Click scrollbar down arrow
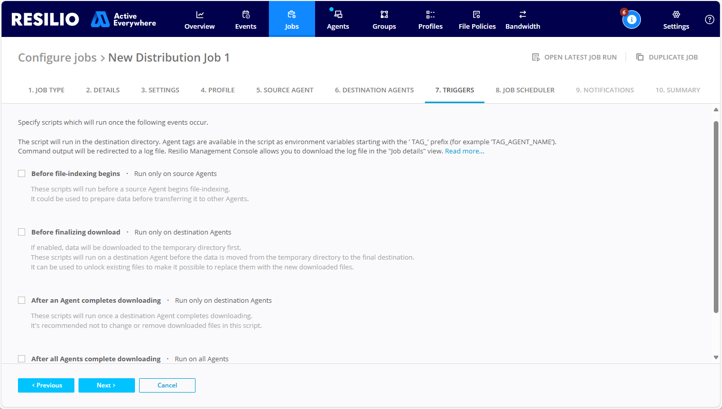 716,357
